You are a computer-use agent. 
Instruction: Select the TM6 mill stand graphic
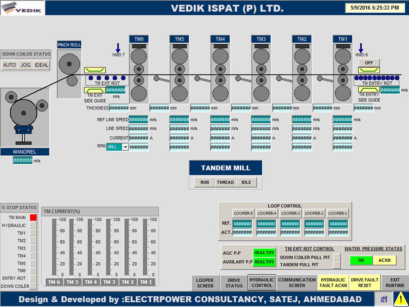point(139,73)
